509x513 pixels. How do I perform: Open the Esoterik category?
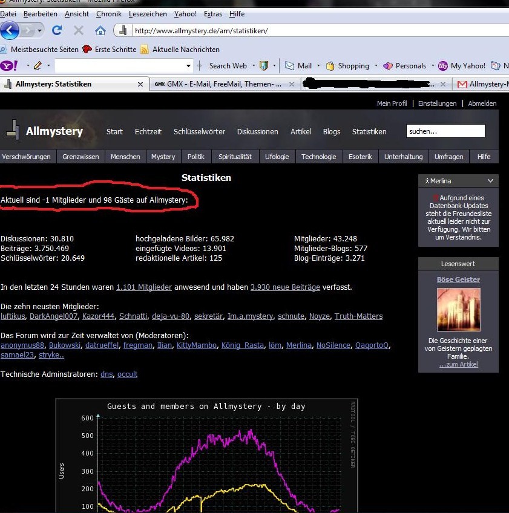pyautogui.click(x=360, y=157)
